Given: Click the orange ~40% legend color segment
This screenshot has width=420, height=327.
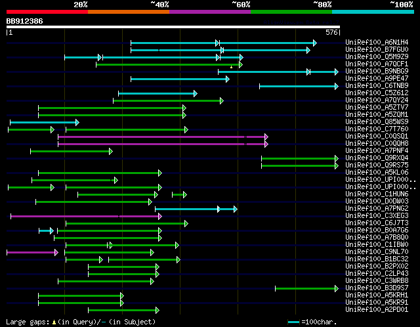Looking at the screenshot, I should click(129, 12).
